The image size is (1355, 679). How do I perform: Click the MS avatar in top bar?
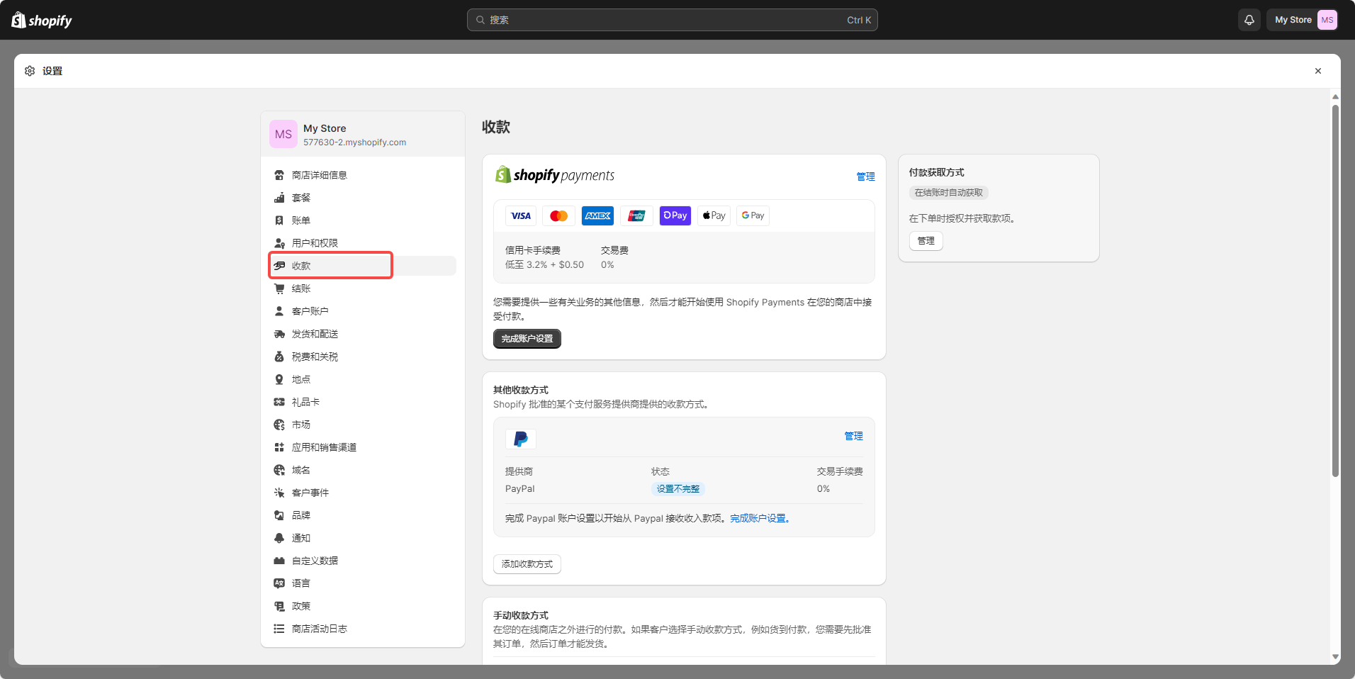pos(1327,20)
